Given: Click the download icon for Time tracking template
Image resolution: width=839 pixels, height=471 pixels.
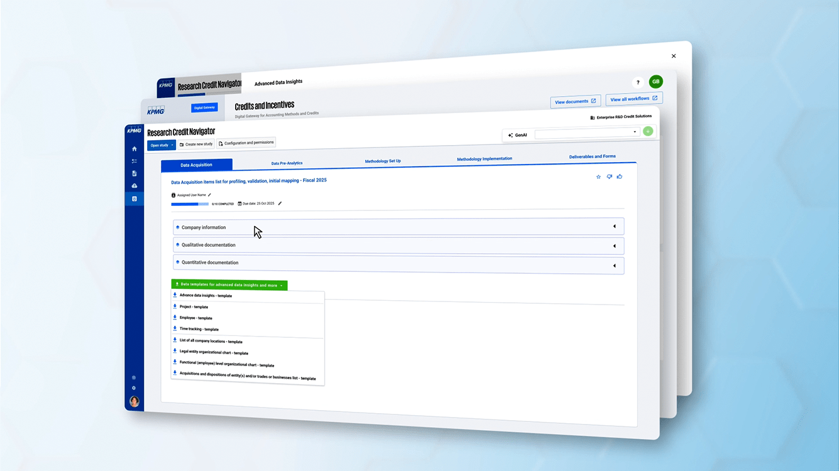Looking at the screenshot, I should [175, 328].
